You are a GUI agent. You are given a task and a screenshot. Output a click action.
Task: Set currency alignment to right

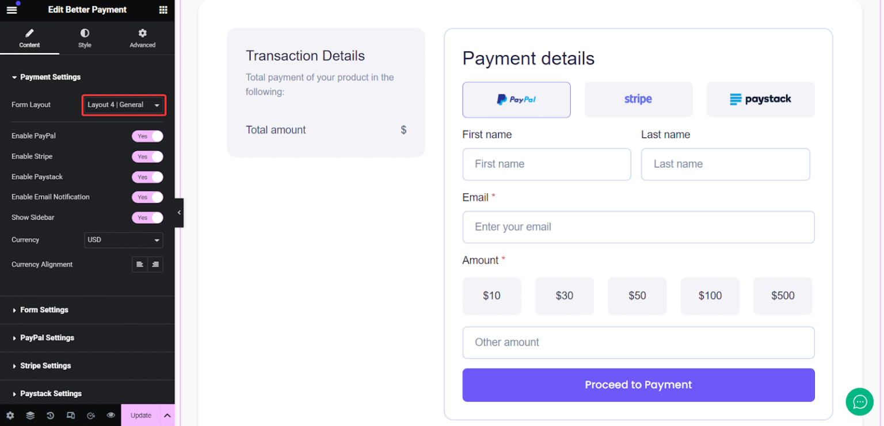coord(155,264)
